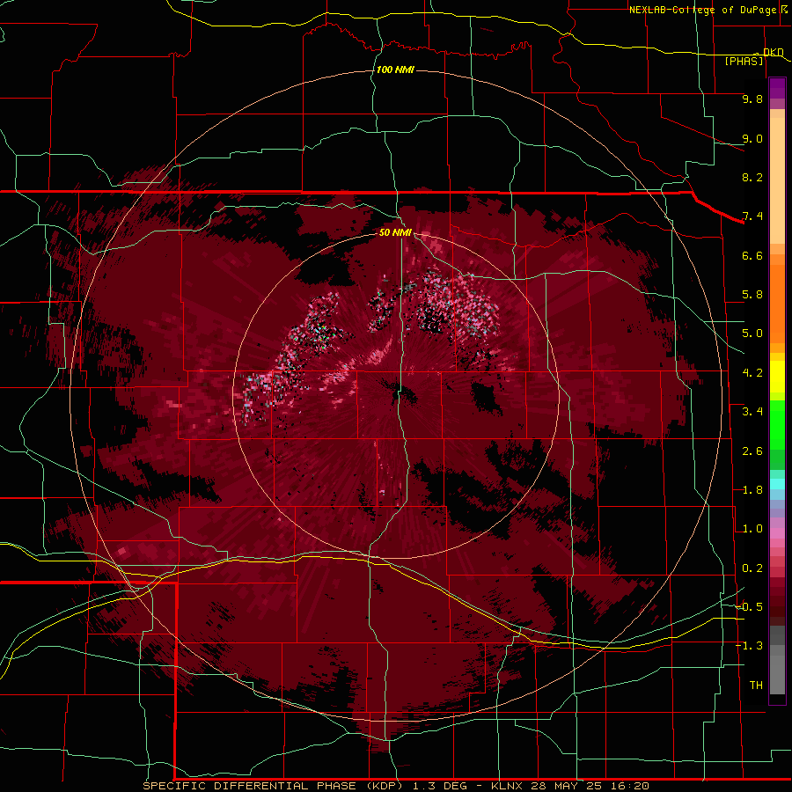792x792 pixels.
Task: Select the 6.6 value on the scale
Action: tap(752, 255)
